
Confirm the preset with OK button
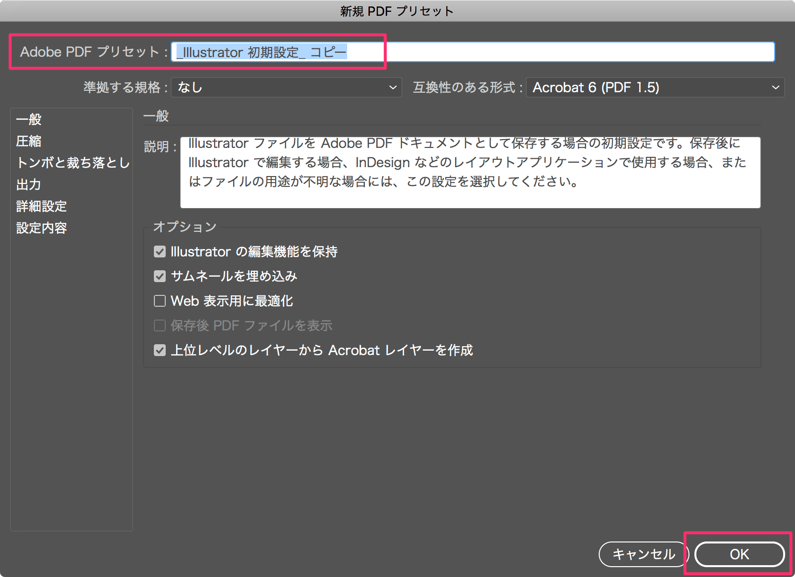coord(739,554)
